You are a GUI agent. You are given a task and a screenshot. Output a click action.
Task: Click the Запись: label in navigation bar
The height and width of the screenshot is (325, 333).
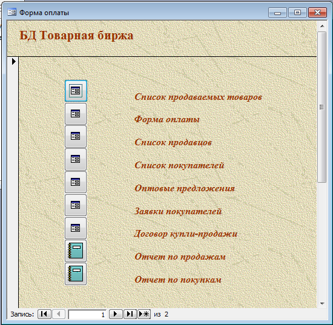(22, 314)
